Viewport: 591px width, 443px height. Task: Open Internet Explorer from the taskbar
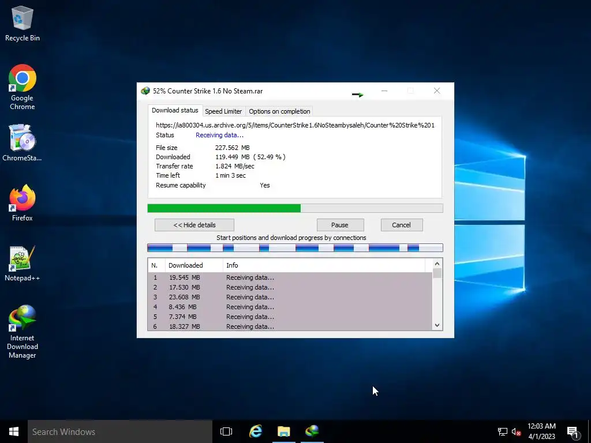256,431
